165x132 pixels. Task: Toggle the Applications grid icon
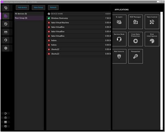pyautogui.click(x=6, y=122)
